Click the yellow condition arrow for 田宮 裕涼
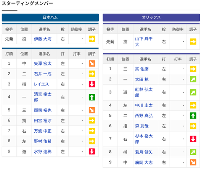This screenshot has height=169, width=201. (92, 121)
